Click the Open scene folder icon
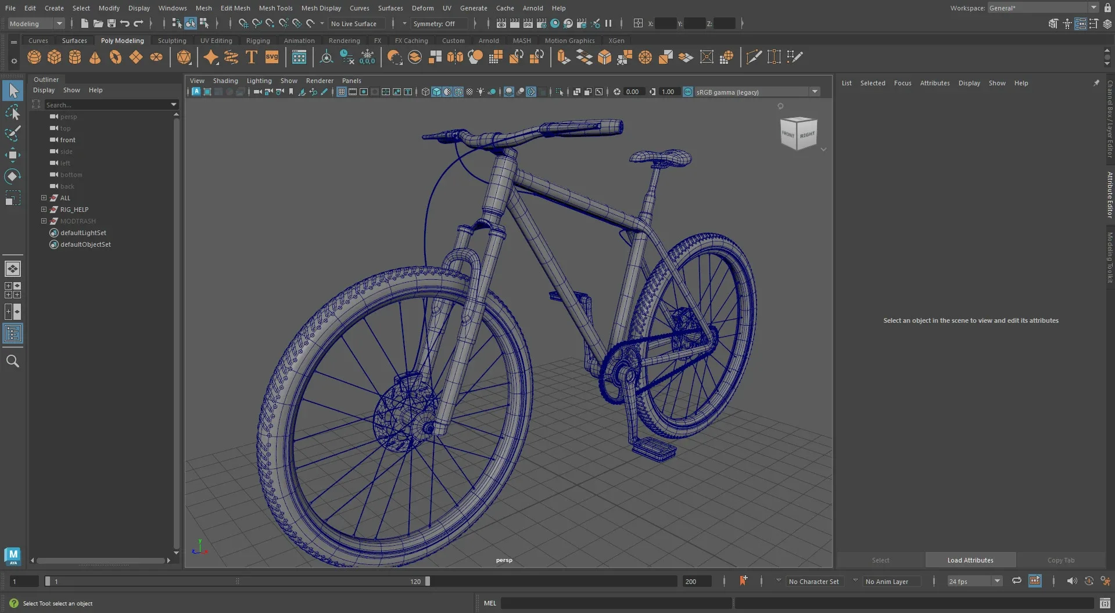This screenshot has width=1115, height=613. click(x=98, y=23)
